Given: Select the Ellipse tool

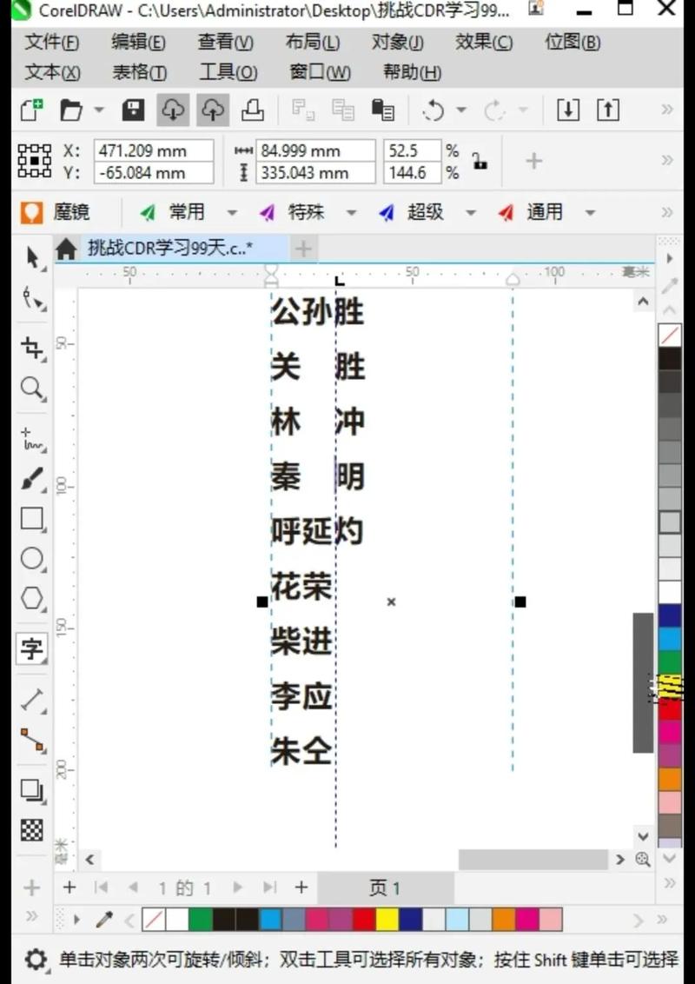Looking at the screenshot, I should 31,560.
